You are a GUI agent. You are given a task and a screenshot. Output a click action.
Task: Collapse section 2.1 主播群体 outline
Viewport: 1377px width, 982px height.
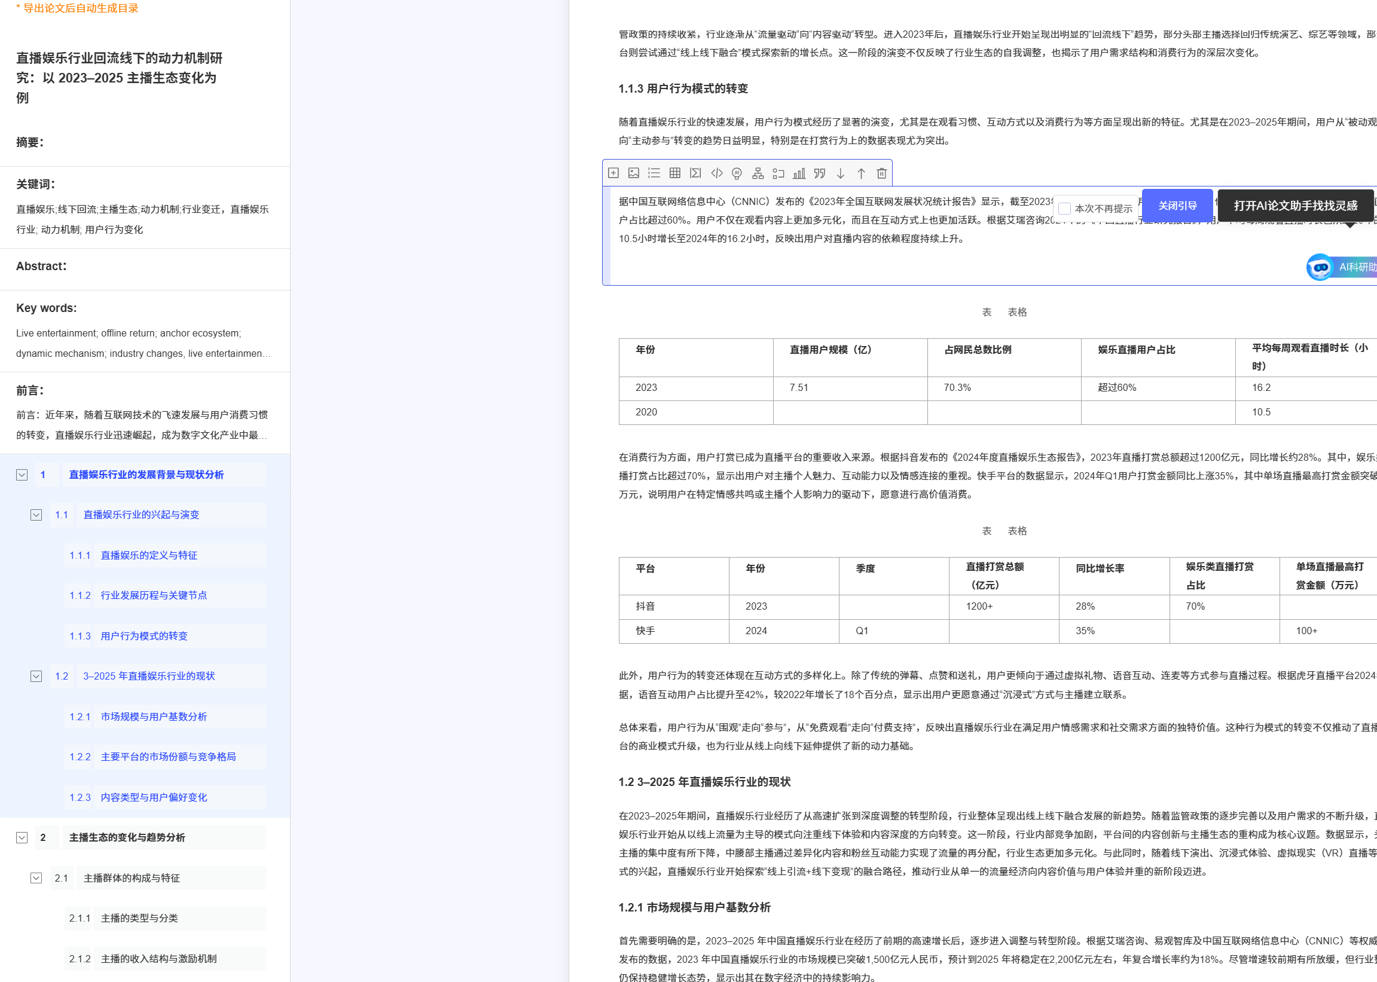36,878
